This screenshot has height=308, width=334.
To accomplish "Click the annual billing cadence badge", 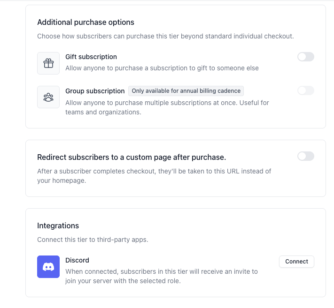I will [186, 91].
